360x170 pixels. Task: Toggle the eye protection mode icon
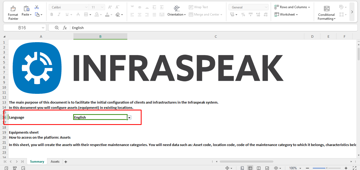[276, 168]
